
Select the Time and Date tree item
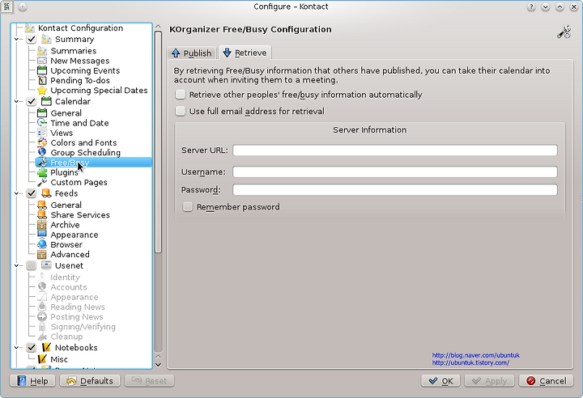pos(79,123)
